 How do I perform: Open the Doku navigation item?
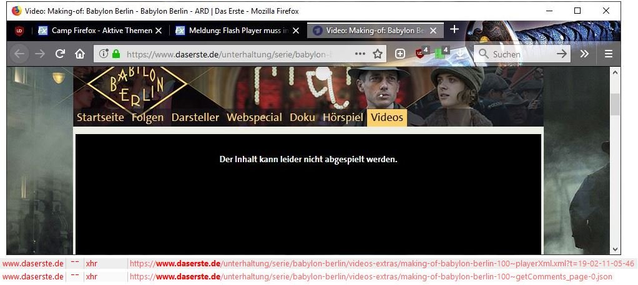pyautogui.click(x=302, y=117)
